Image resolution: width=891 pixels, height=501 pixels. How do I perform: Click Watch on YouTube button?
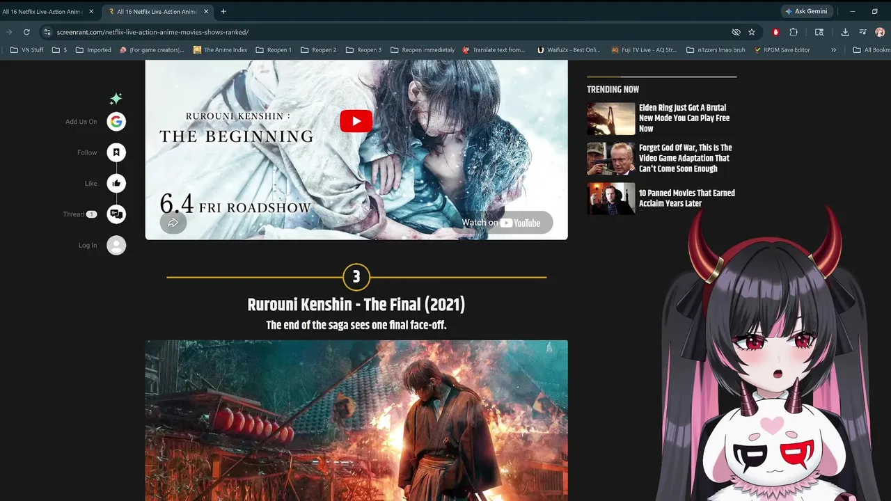[506, 223]
